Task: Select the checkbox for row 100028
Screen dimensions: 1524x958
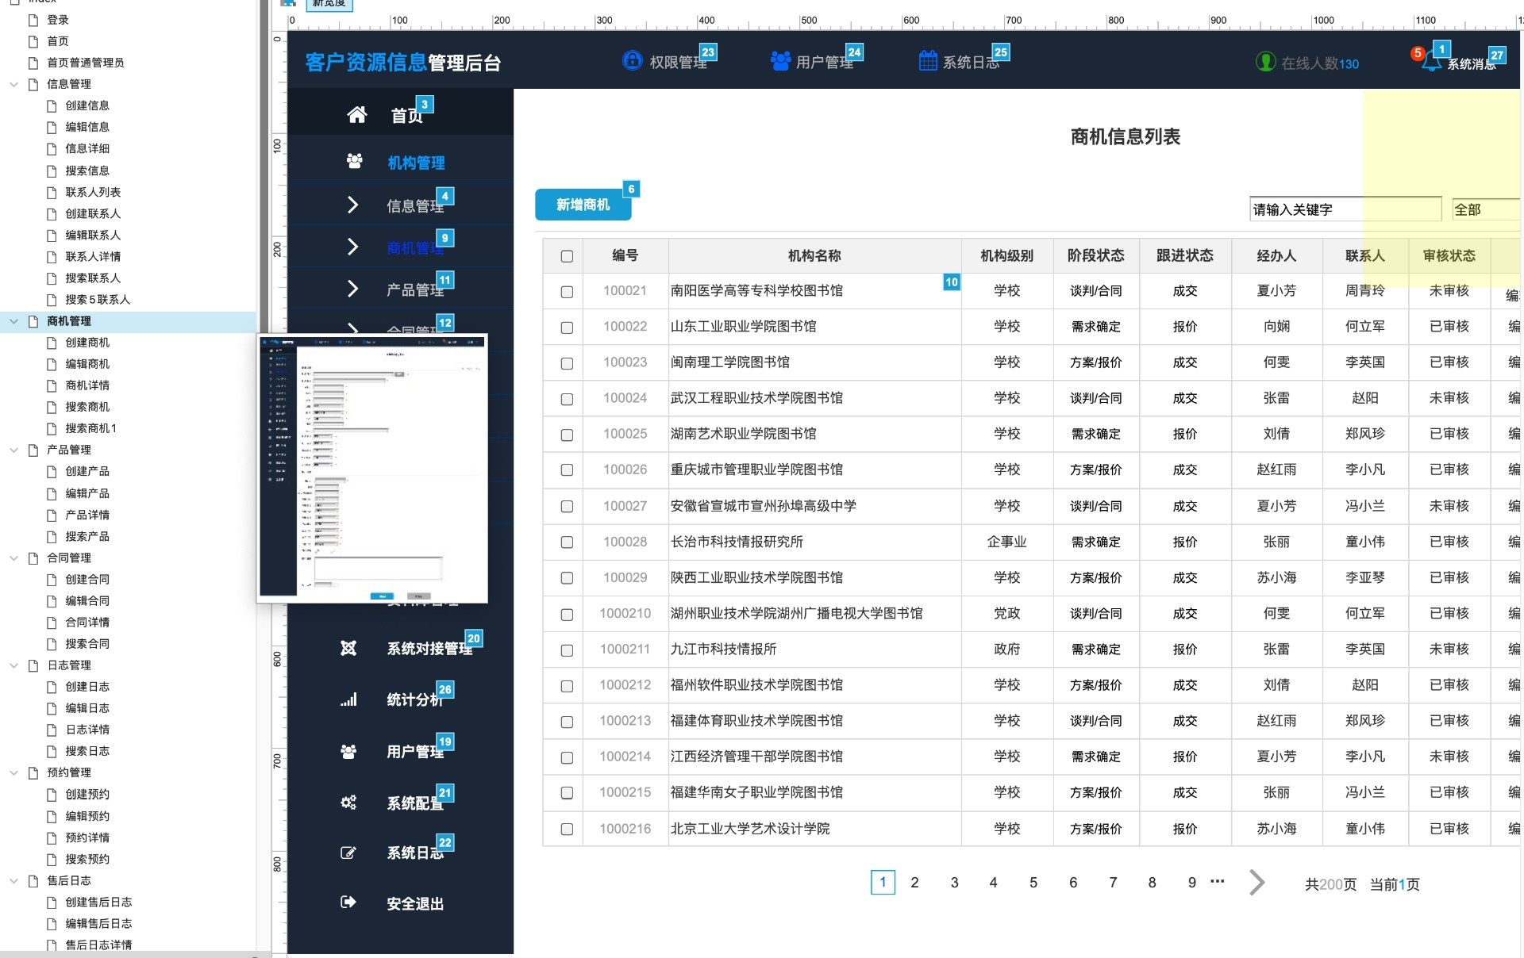Action: coord(567,542)
